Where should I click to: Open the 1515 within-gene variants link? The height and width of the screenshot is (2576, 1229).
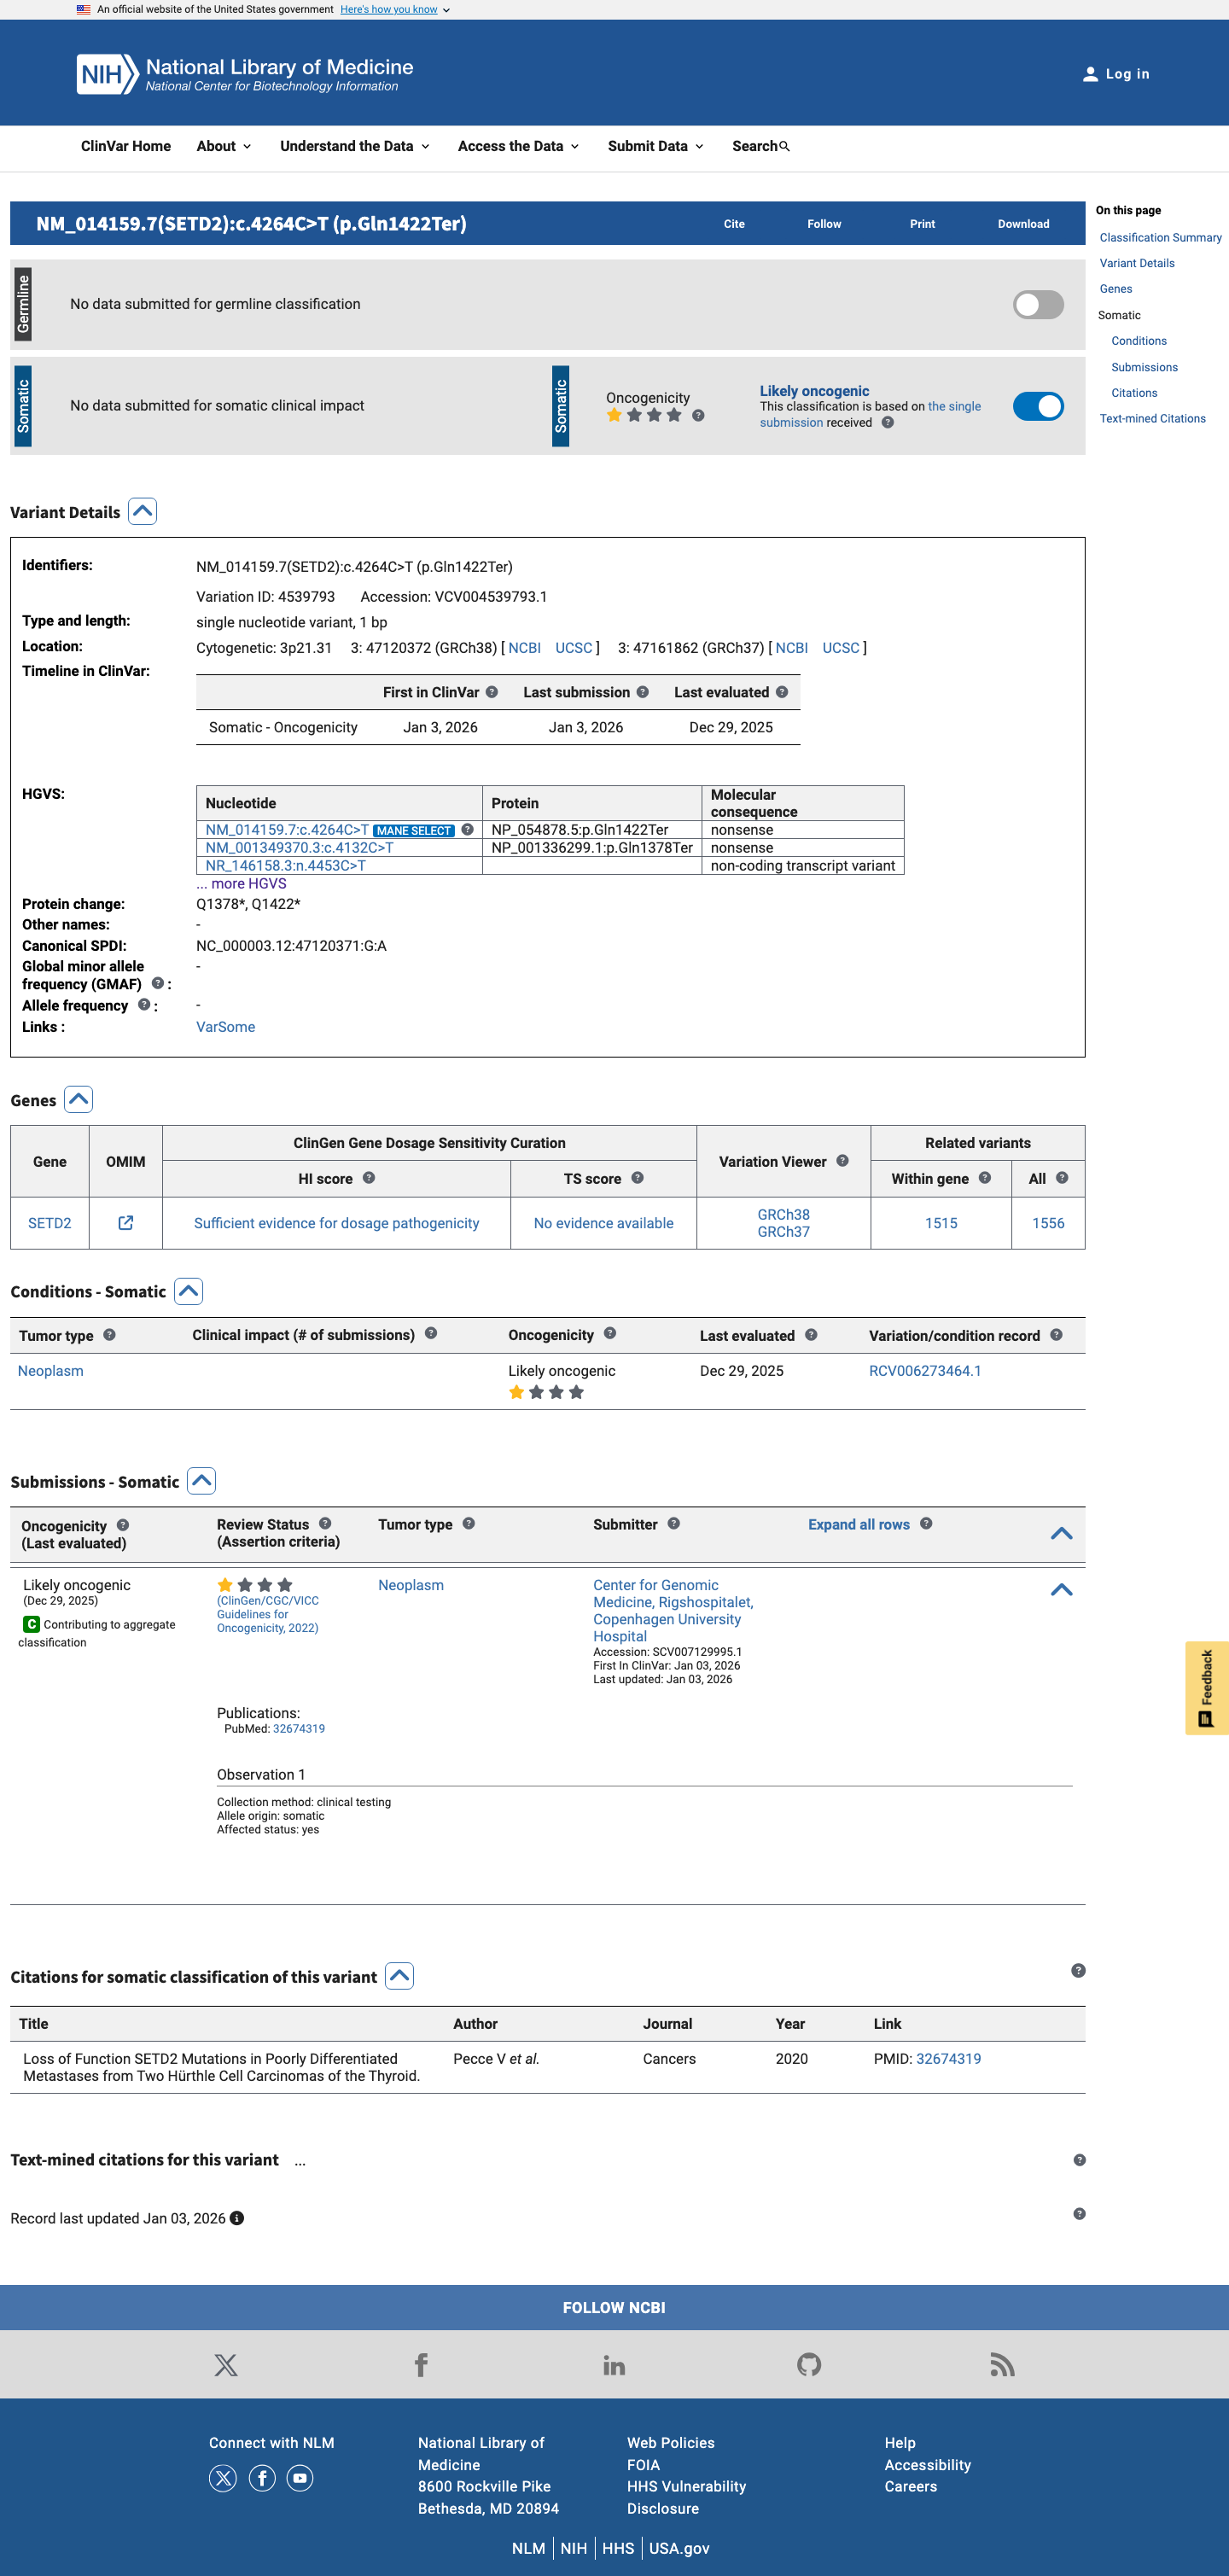coord(941,1223)
